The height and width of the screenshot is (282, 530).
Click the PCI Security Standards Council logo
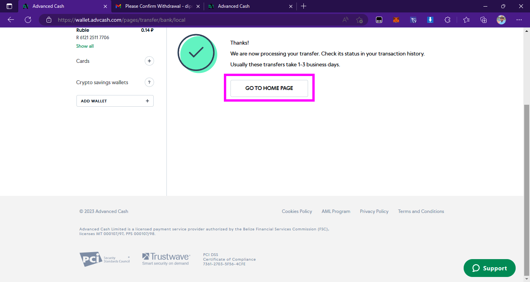[x=105, y=259]
